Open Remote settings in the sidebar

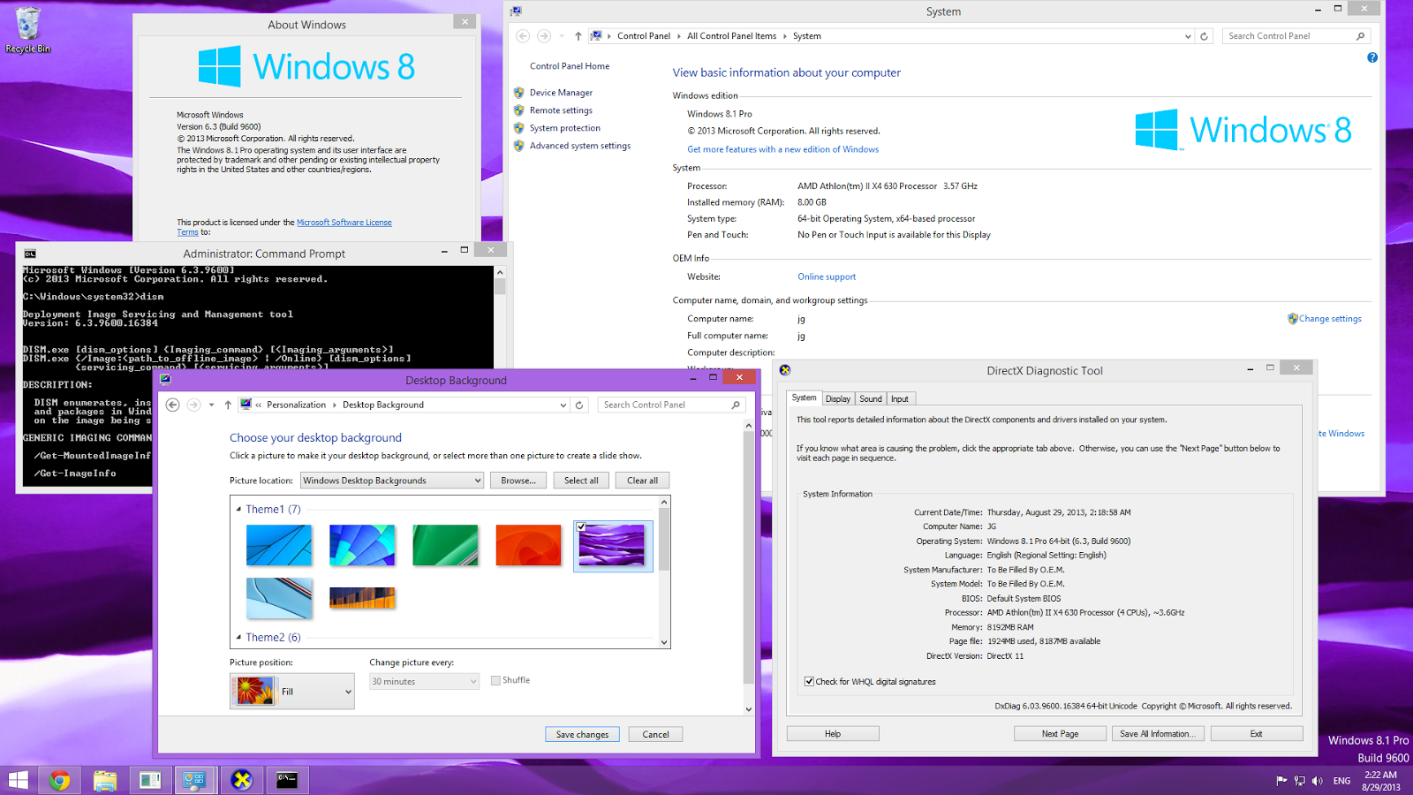coord(560,110)
